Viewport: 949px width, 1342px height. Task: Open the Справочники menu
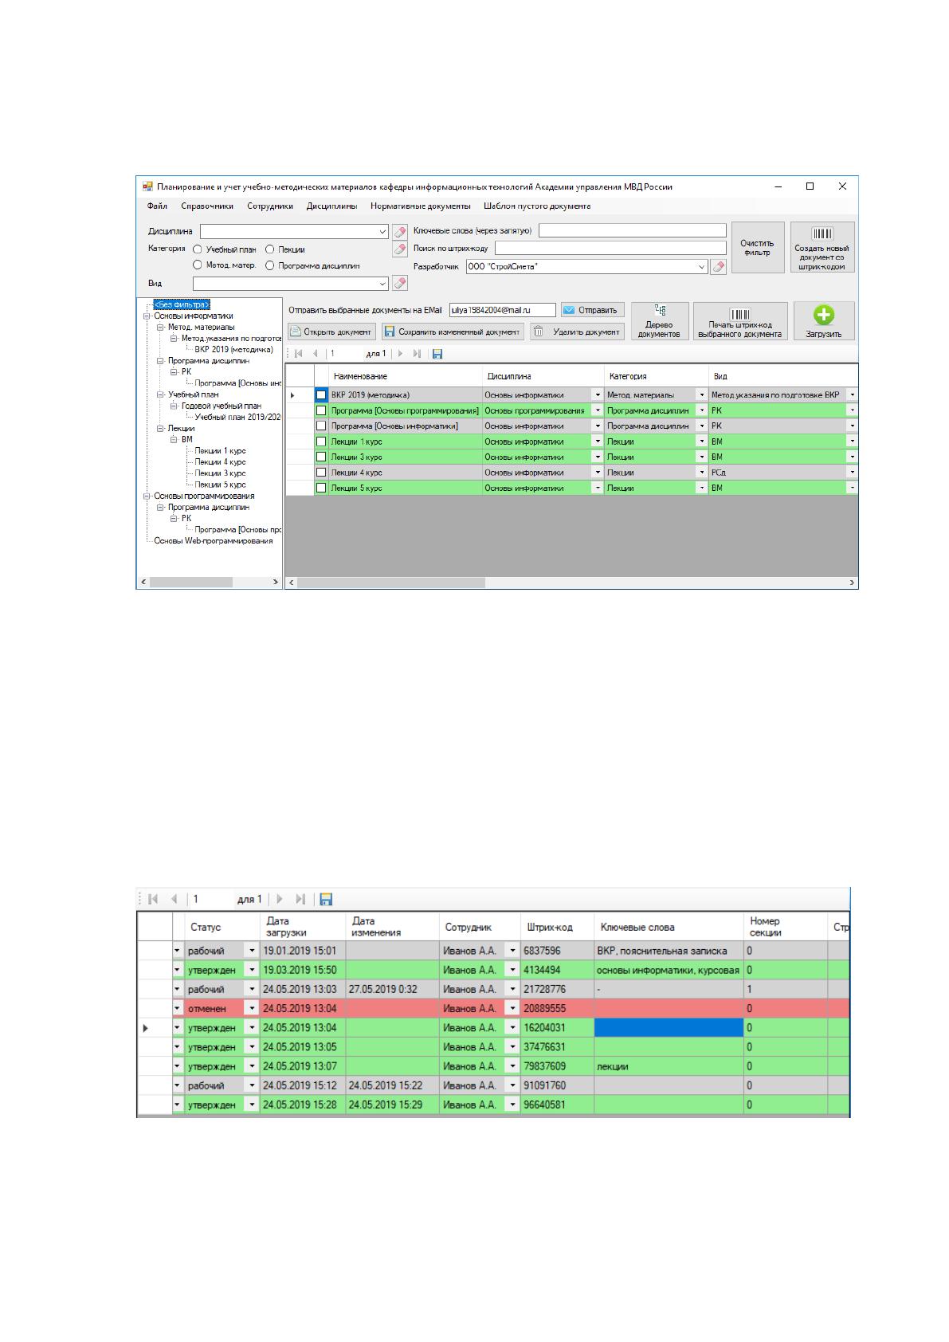(207, 206)
